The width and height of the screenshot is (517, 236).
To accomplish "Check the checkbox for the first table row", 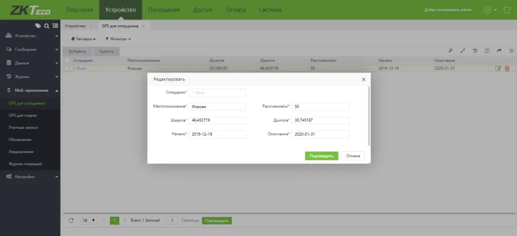I will (x=67, y=68).
